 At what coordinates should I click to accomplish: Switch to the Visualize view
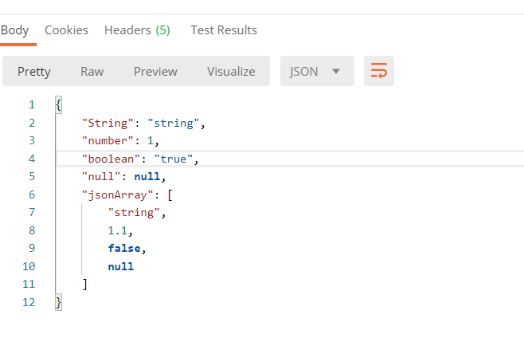(x=231, y=71)
